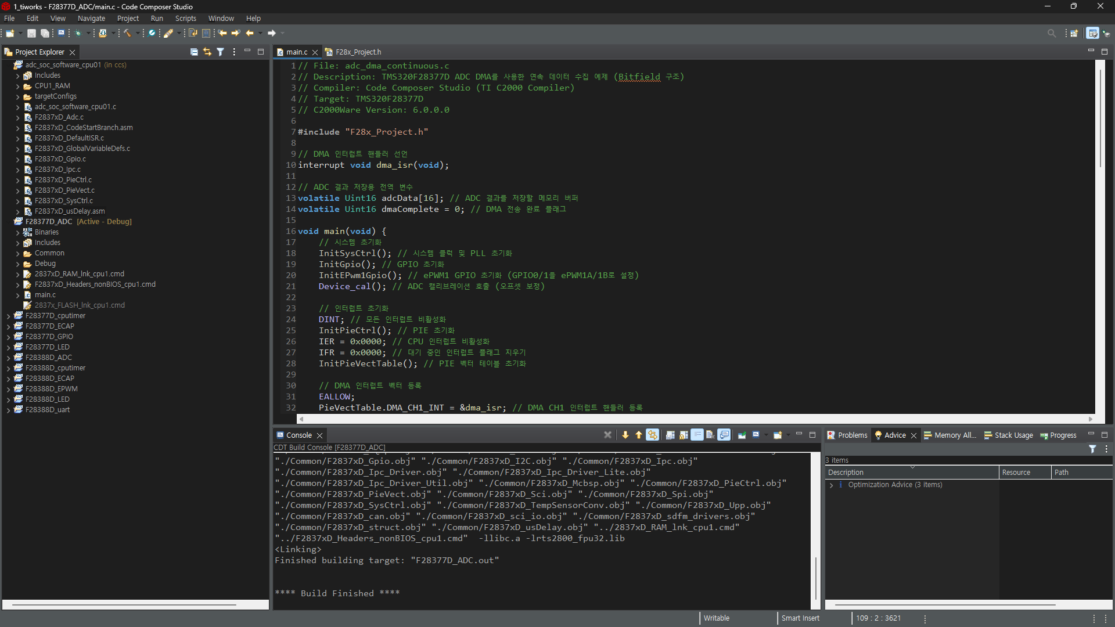The height and width of the screenshot is (627, 1115).
Task: Open the Scripts menu
Action: coord(185,19)
